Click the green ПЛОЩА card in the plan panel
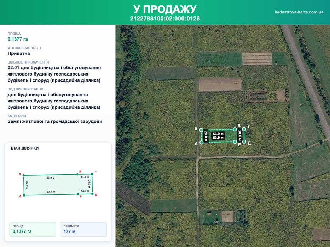The height and width of the screenshot is (247, 330). pos(33,229)
